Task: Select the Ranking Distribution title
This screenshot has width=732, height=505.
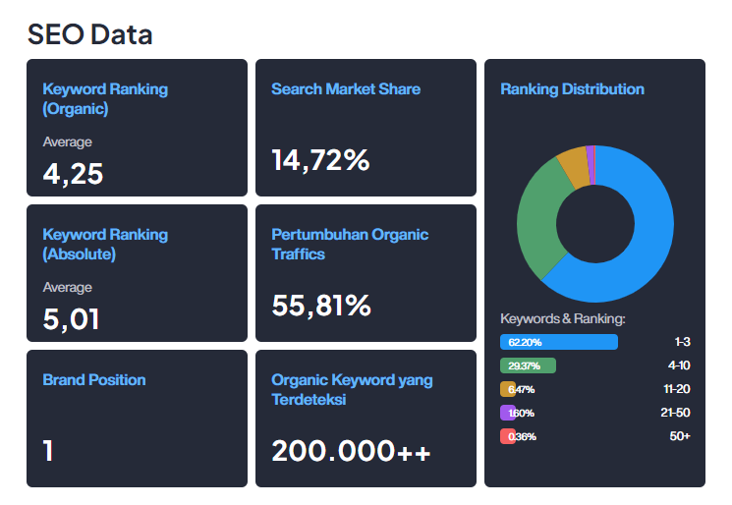Action: click(x=573, y=88)
